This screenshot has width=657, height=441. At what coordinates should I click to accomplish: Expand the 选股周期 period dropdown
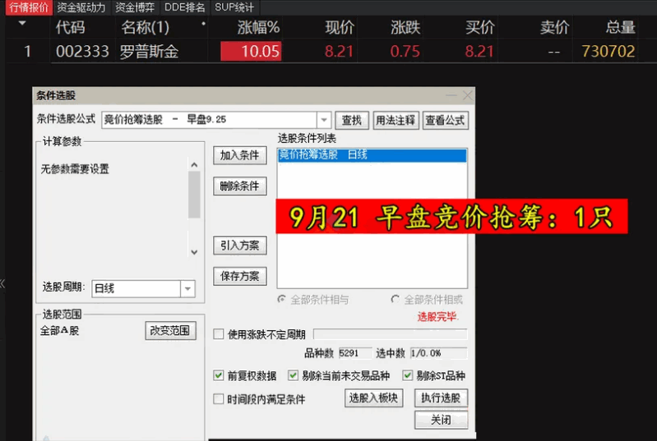pos(187,289)
